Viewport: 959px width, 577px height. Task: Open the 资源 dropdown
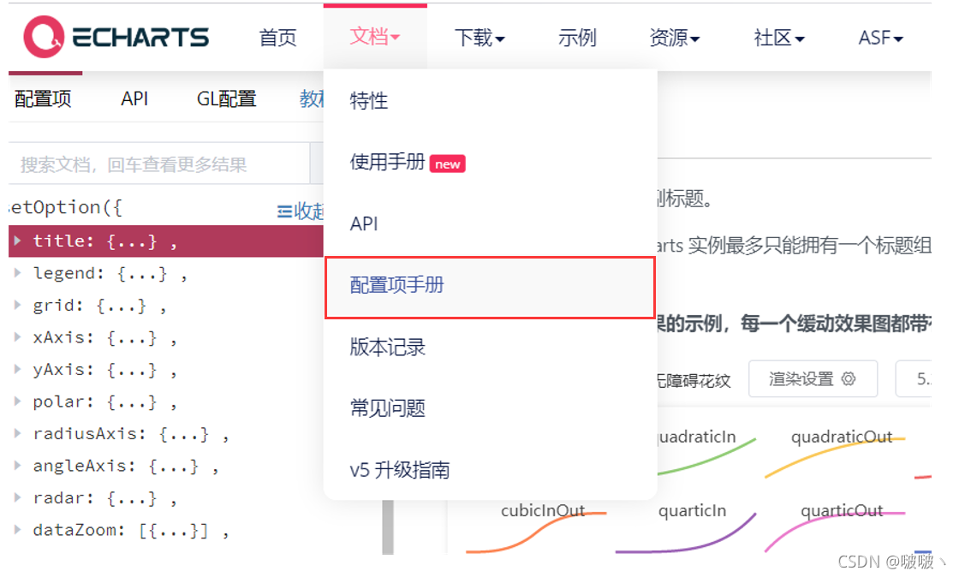[675, 38]
